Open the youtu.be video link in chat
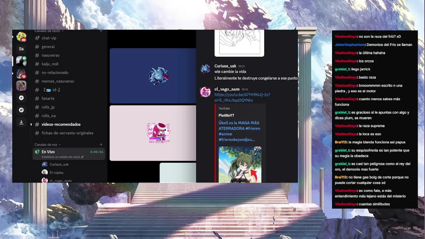Screen dimensions: 425x239 pos(242,98)
